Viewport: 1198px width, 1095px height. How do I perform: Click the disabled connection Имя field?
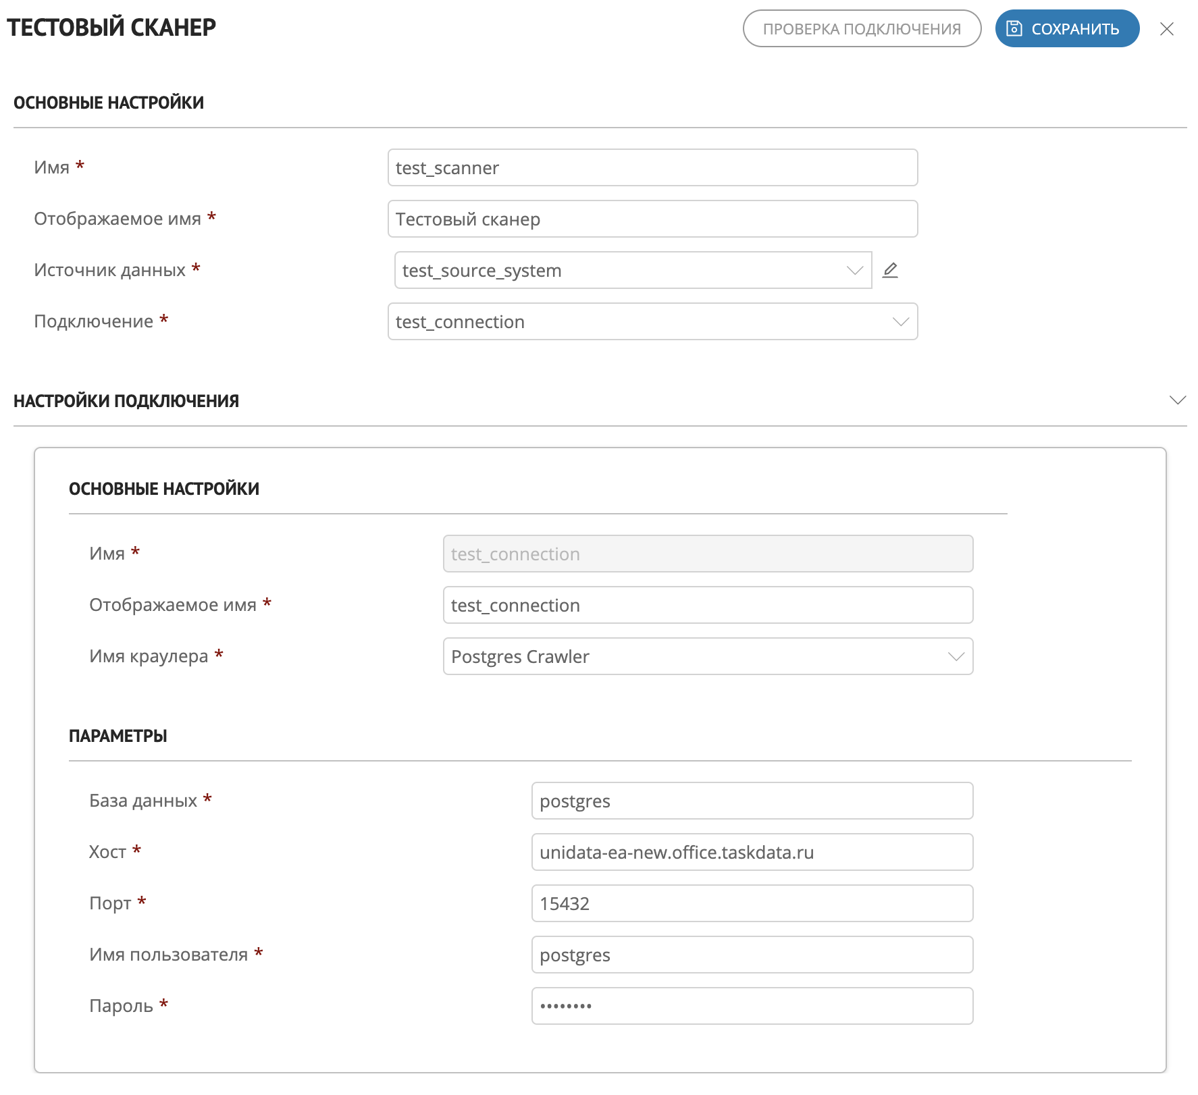click(707, 554)
